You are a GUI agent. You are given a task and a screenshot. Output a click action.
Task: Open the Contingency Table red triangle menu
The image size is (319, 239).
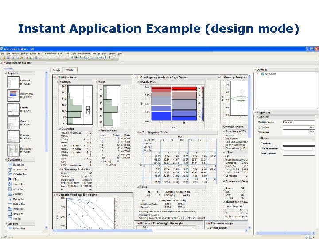(x=141, y=132)
